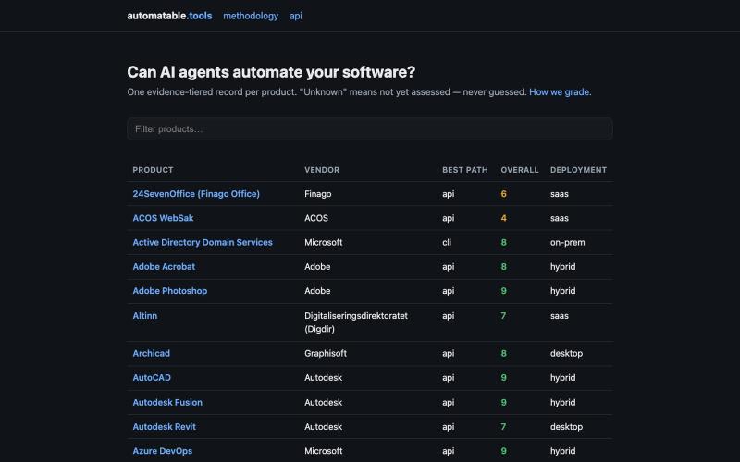Select the ACOS vendor cell
The height and width of the screenshot is (462, 740).
(x=316, y=218)
